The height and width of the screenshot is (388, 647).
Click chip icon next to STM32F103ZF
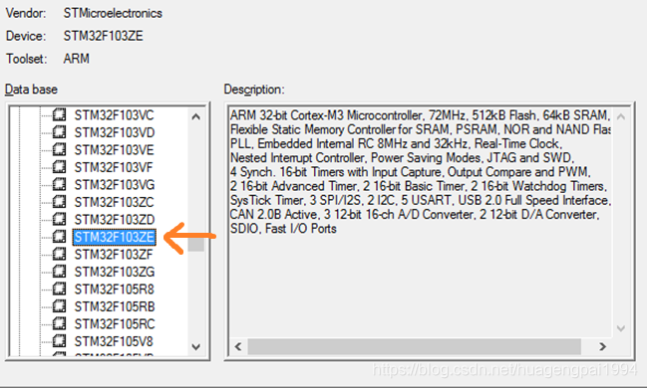point(59,254)
